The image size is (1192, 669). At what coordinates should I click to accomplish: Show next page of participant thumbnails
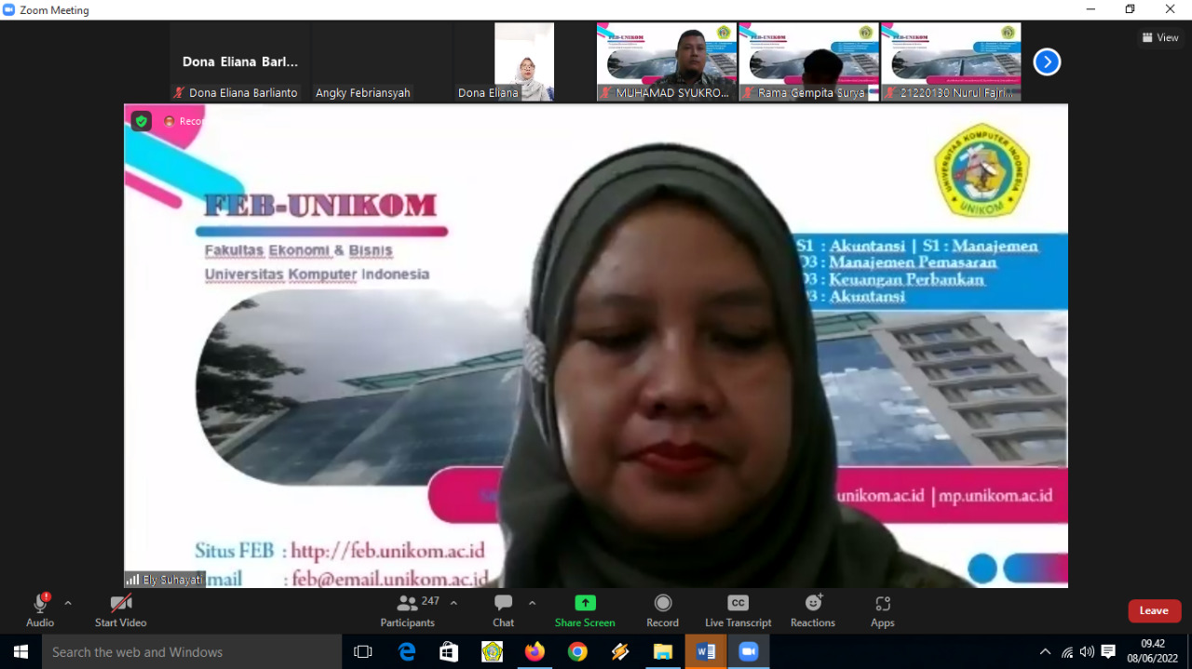[1048, 62]
